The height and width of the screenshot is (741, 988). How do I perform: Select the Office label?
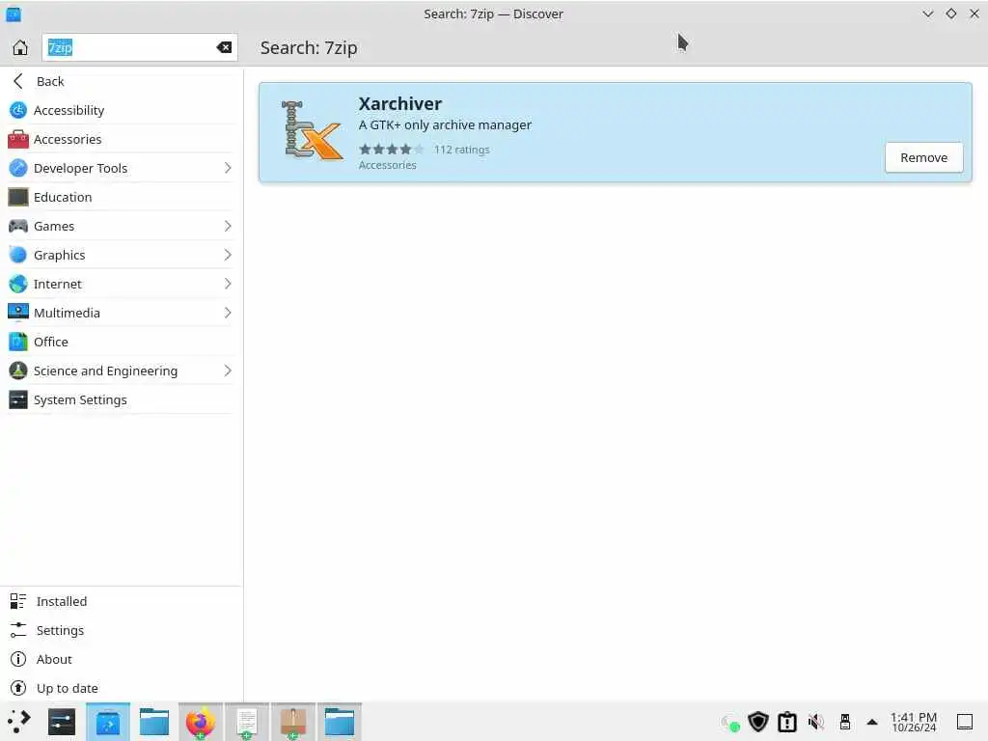point(51,342)
